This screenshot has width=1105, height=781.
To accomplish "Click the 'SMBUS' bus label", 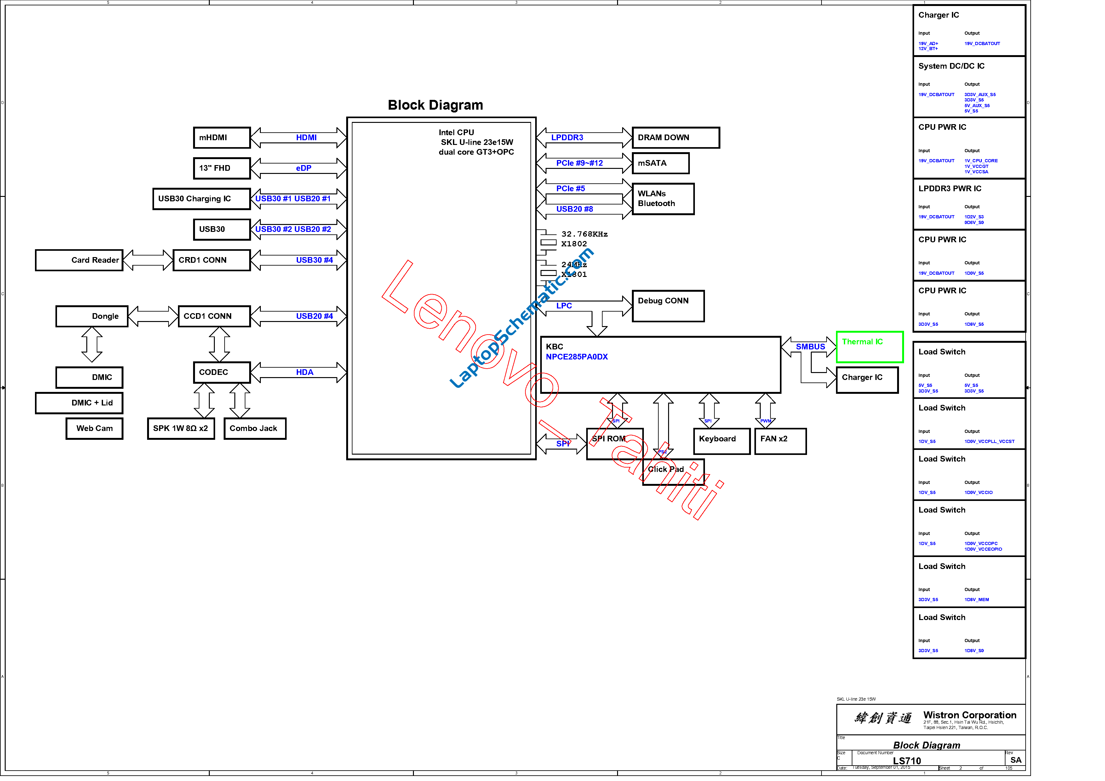I will click(810, 347).
